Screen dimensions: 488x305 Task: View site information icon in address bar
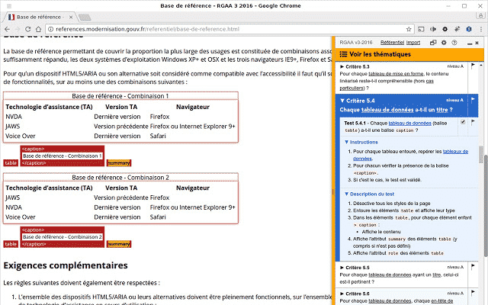tap(51, 29)
